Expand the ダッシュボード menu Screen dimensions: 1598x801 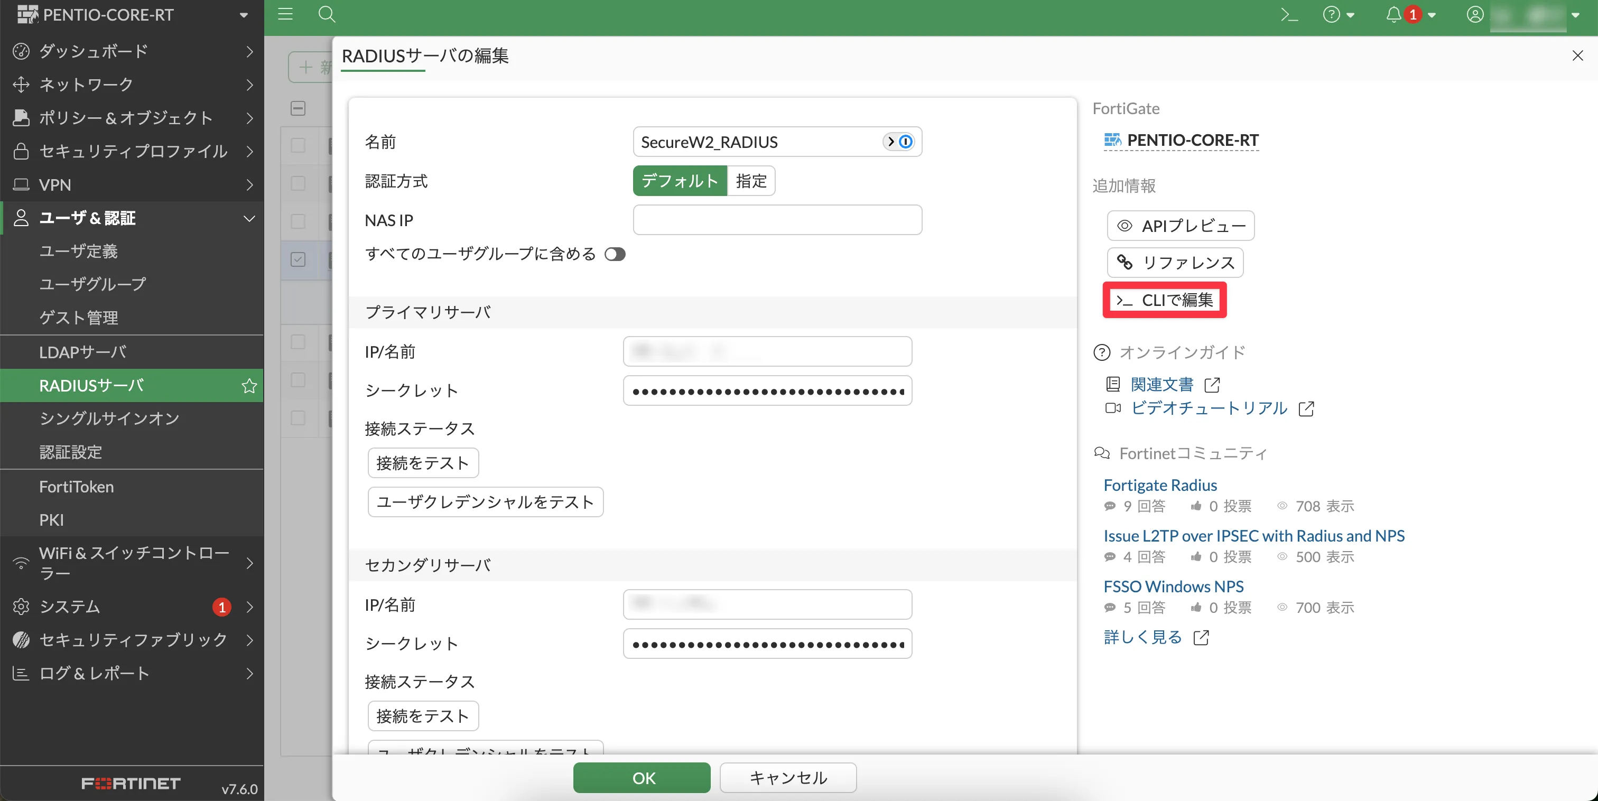(132, 51)
